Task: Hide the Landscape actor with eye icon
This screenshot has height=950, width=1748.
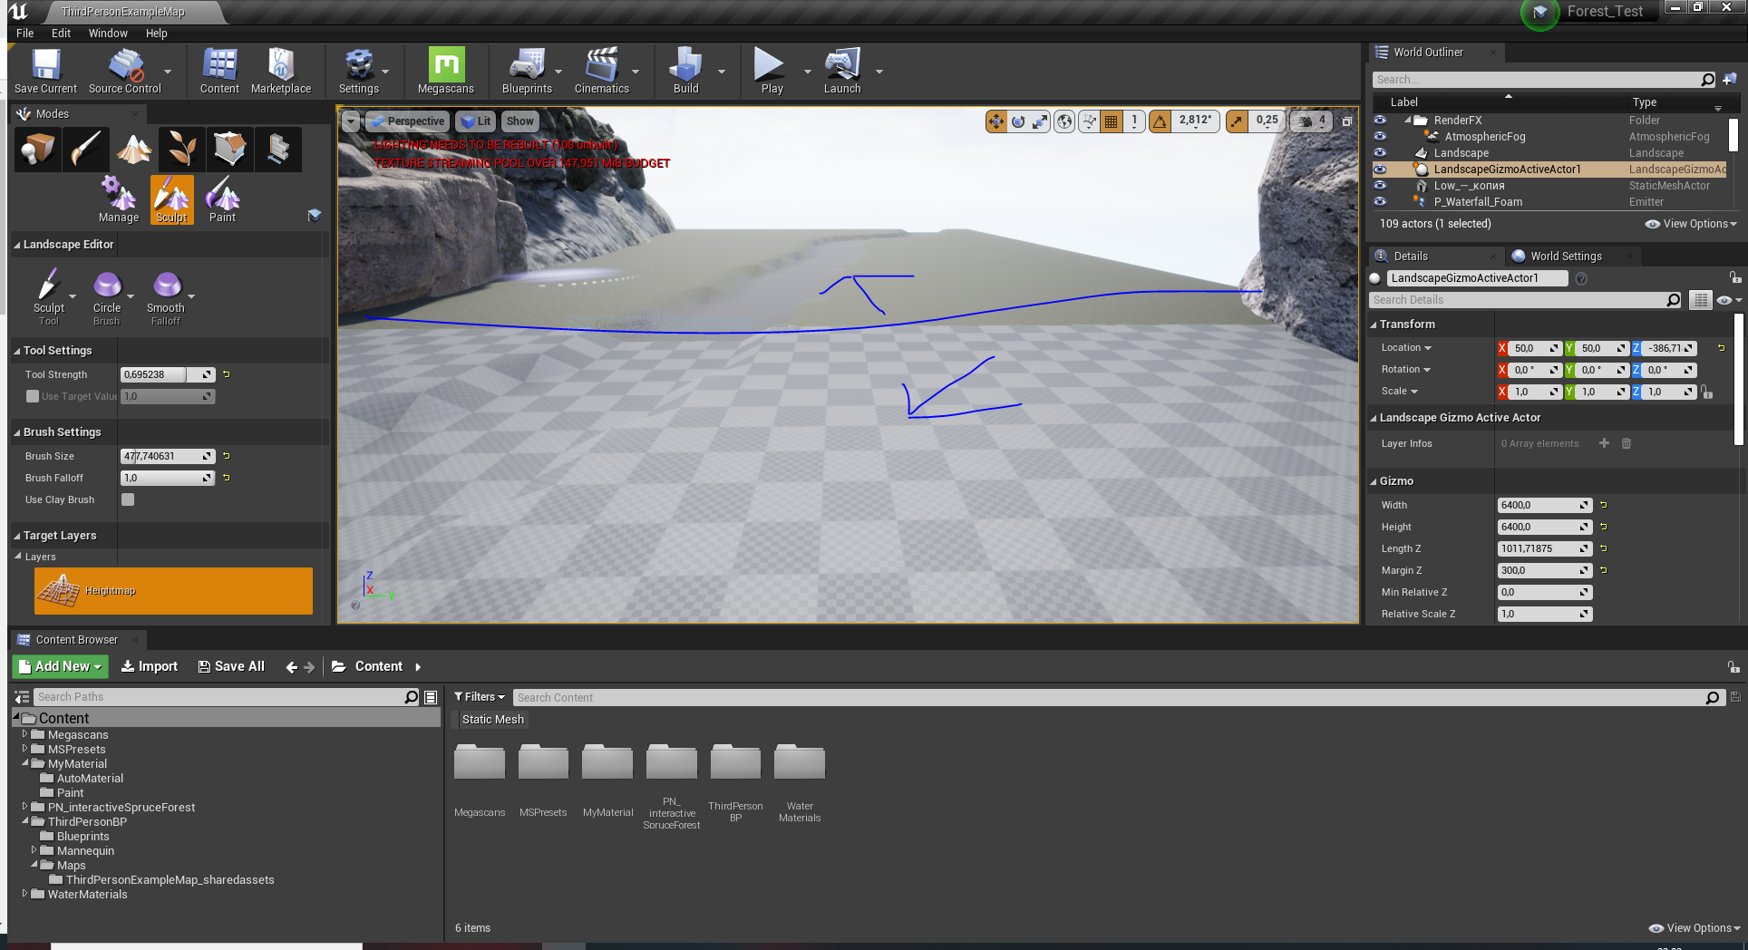Action: tap(1380, 152)
